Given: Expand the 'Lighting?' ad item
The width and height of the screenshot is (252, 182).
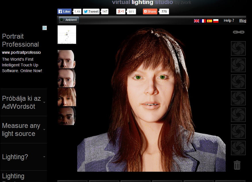Looking at the screenshot, I should pyautogui.click(x=24, y=157).
